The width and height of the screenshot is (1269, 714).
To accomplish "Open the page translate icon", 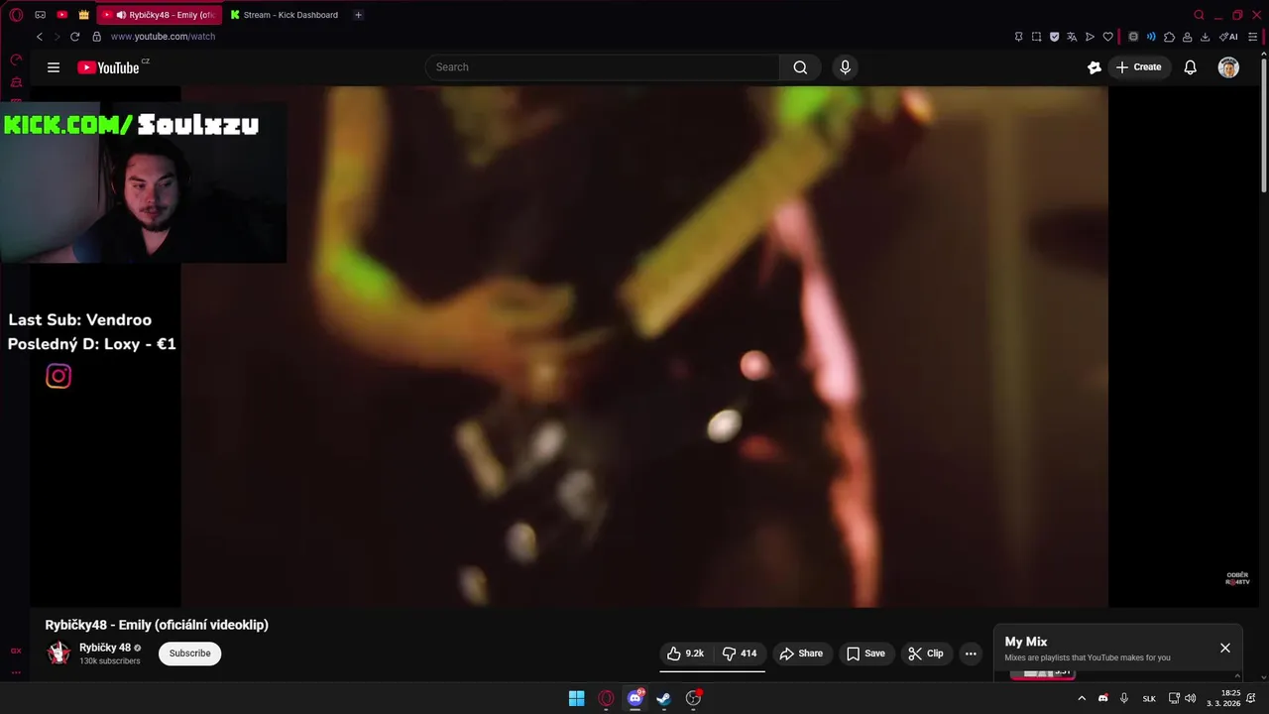I will [x=1072, y=37].
